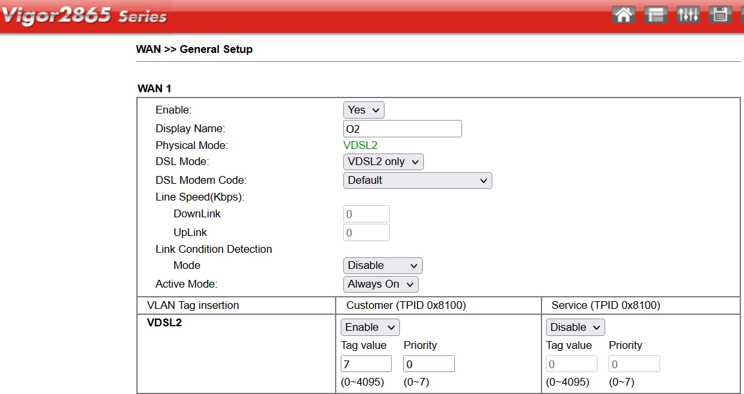This screenshot has height=394, width=744.
Task: Toggle Service VLAN tag Disable dropdown
Action: 576,328
